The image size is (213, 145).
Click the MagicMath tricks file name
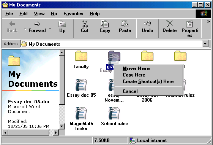point(81,126)
